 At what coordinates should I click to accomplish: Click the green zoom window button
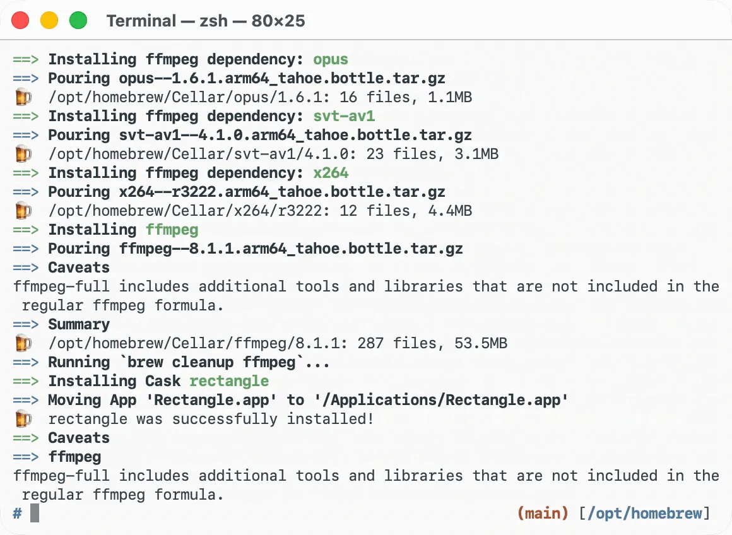pos(78,21)
